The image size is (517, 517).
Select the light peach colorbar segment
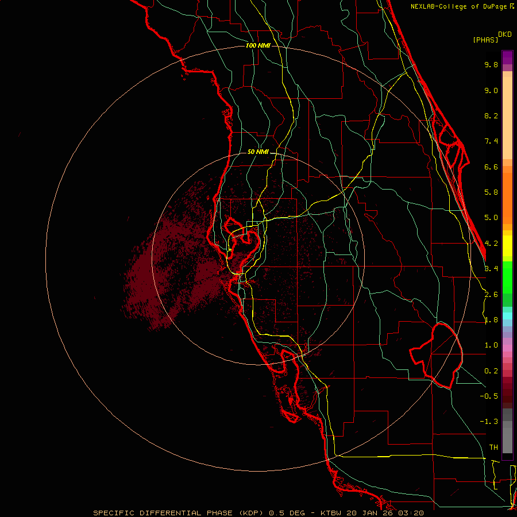pyautogui.click(x=507, y=118)
